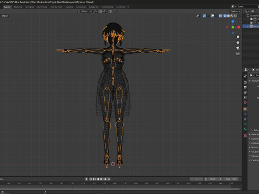This screenshot has height=194, width=259.
Task: Open the outliner display mode dropdown
Action: (247, 11)
